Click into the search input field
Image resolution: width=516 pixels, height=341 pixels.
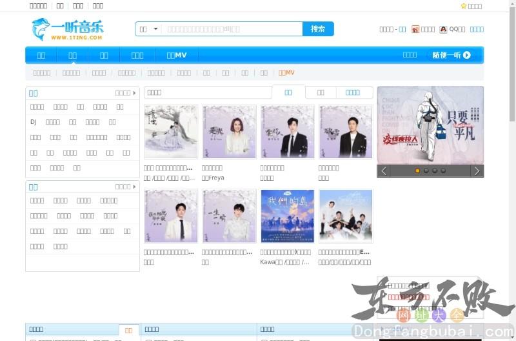click(x=232, y=29)
